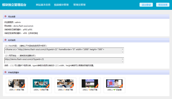Click the 所有视频模块 section header
The height and width of the screenshot is (99, 172).
[86, 73]
